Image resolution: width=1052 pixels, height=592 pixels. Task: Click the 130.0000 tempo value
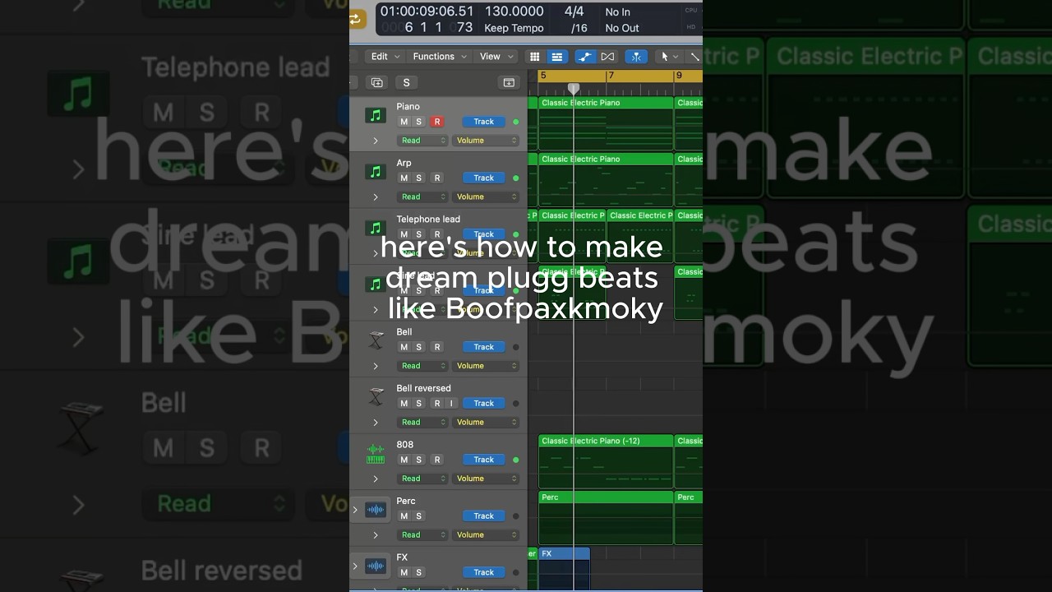pyautogui.click(x=514, y=12)
